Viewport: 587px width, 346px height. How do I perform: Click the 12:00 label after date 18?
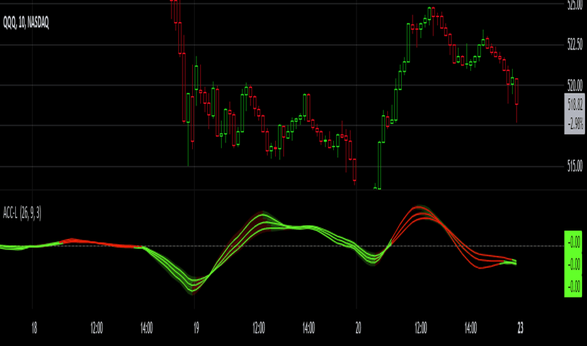[96, 328]
